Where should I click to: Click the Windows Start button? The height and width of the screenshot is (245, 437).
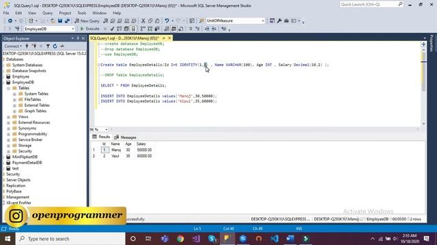click(8, 239)
